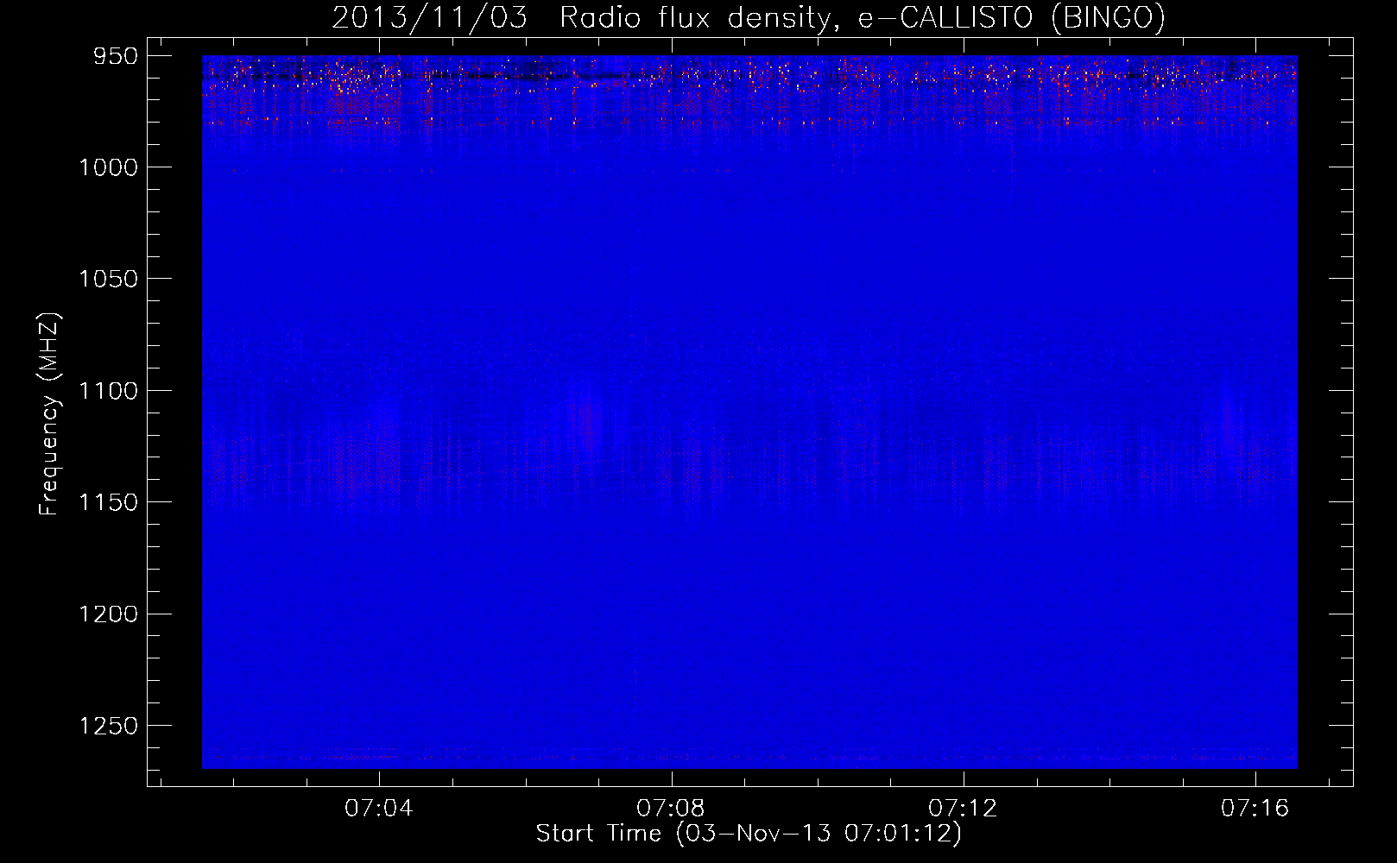This screenshot has height=863, width=1397.
Task: Select the 1000 frequency tick label
Action: click(108, 167)
